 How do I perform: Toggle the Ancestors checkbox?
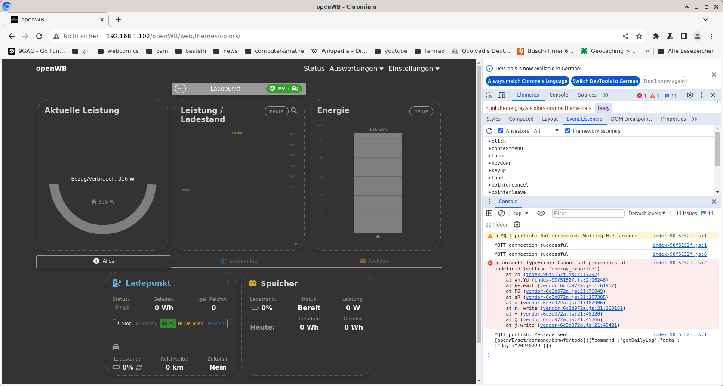point(501,131)
